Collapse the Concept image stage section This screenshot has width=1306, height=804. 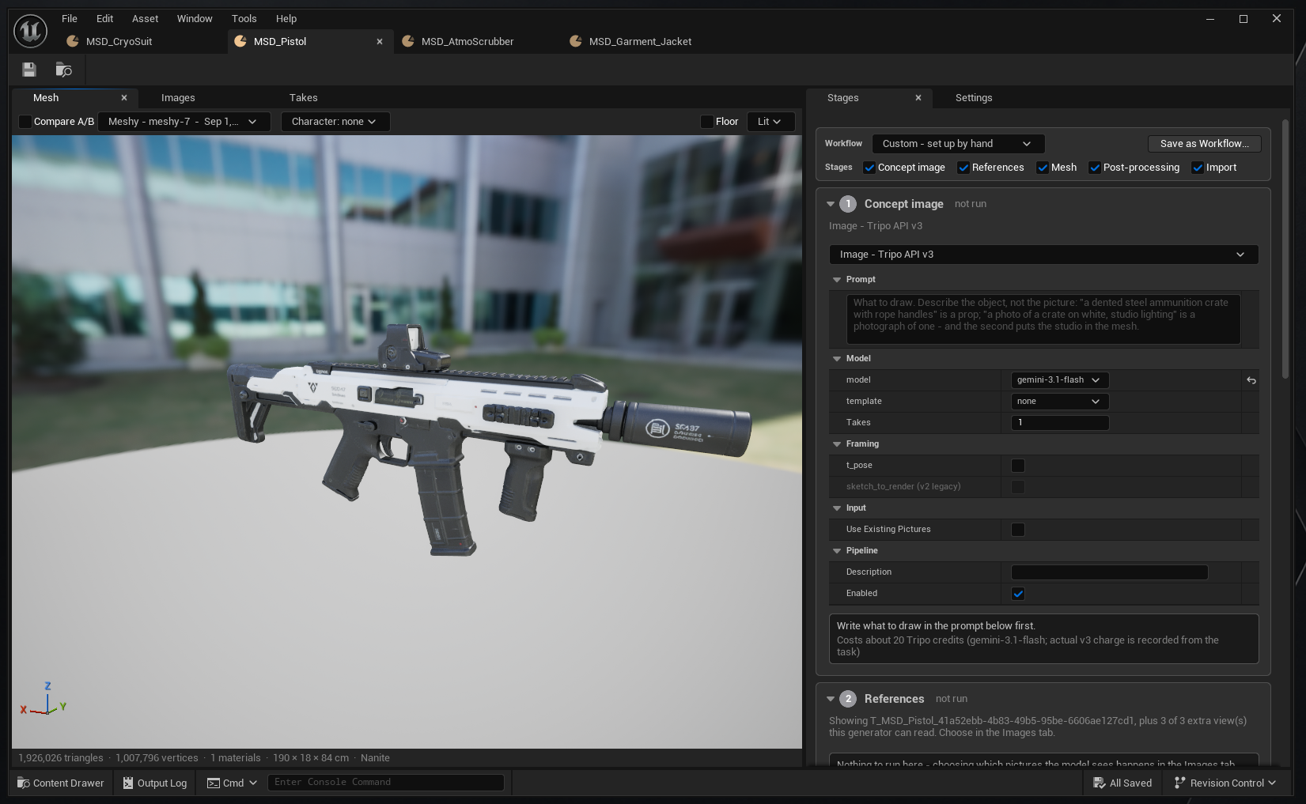pyautogui.click(x=831, y=204)
